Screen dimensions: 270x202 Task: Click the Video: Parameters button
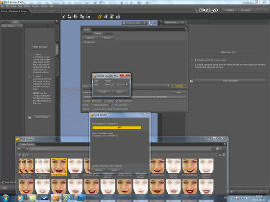click(x=230, y=81)
